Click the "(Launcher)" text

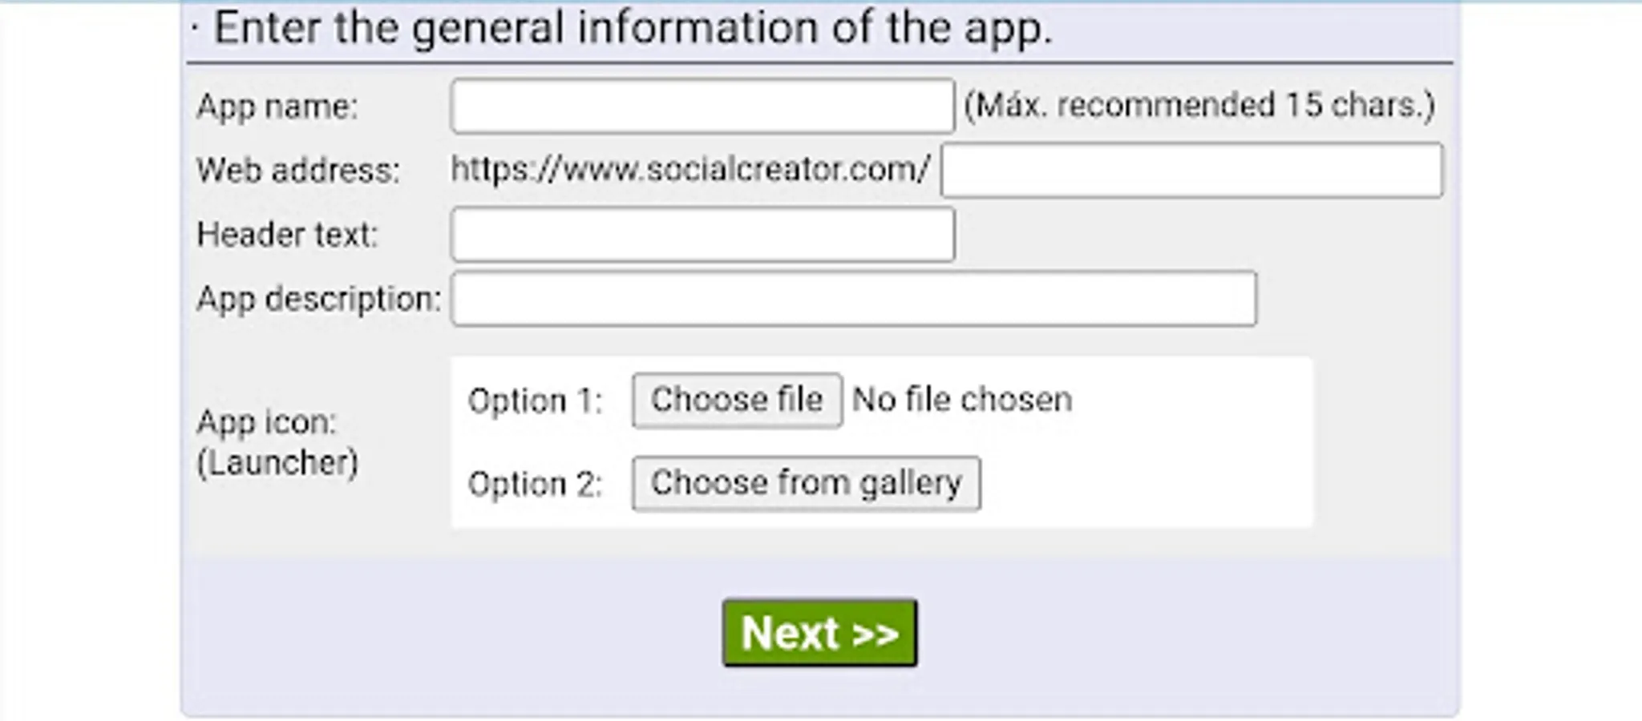(x=277, y=462)
